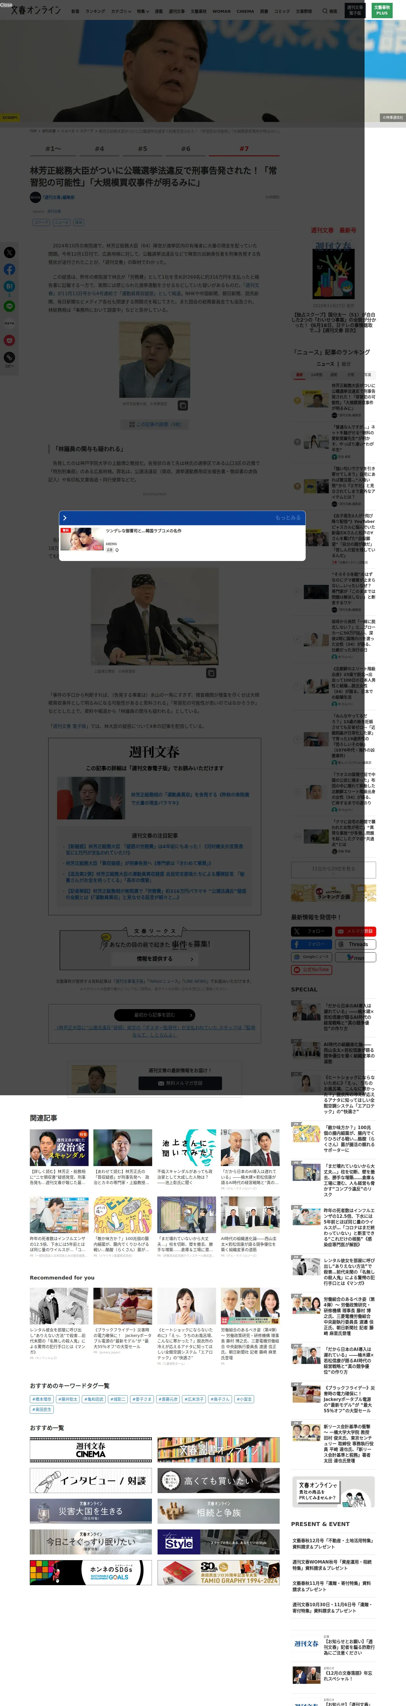This screenshot has height=1706, width=406.
Task: Click keyword tag #広末涼子
Action: click(x=194, y=1399)
